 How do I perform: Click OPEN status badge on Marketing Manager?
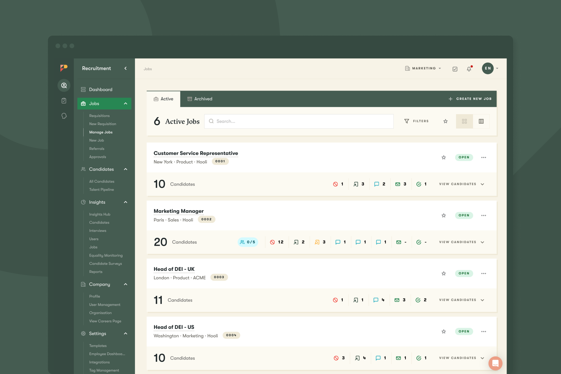464,215
